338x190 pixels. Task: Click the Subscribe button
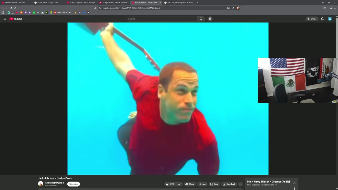point(73,184)
